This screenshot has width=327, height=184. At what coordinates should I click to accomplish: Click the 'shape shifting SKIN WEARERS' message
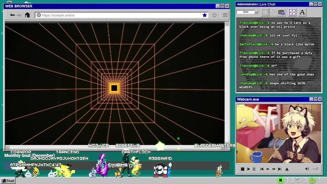pos(272,85)
